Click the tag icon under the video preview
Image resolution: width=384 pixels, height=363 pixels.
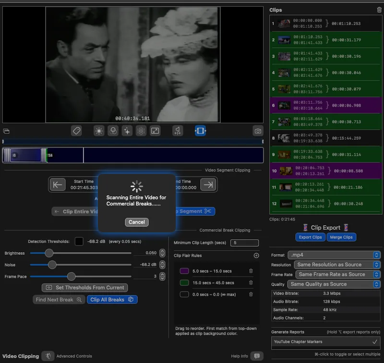(x=76, y=131)
